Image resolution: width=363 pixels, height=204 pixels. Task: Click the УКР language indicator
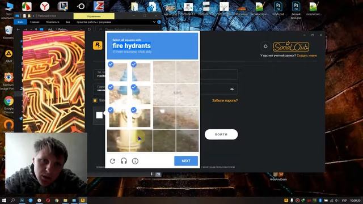(x=344, y=200)
